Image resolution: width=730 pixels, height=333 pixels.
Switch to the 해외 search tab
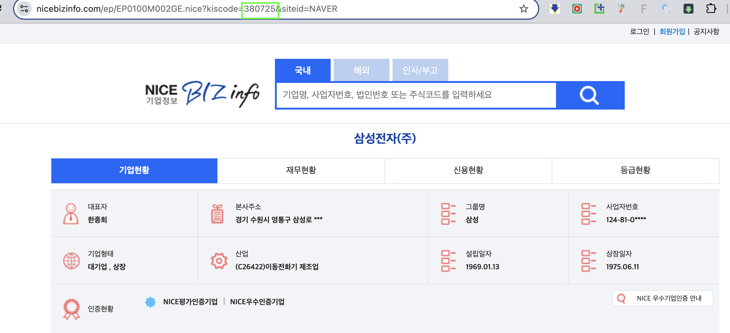coord(361,70)
